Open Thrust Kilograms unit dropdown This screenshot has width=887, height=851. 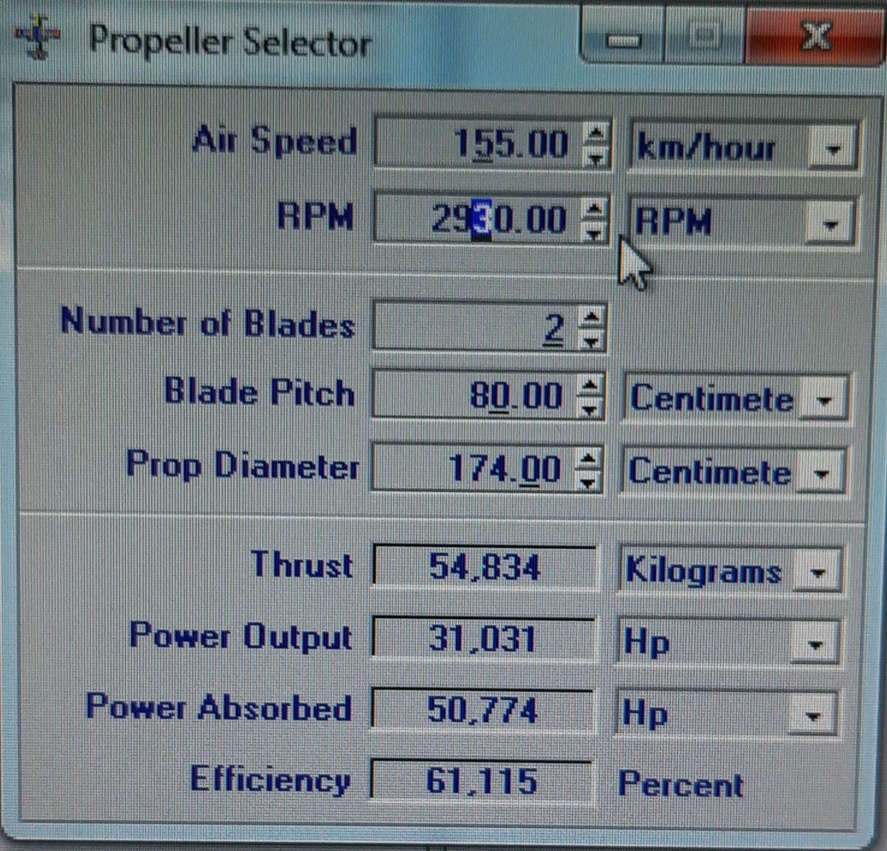(x=817, y=572)
